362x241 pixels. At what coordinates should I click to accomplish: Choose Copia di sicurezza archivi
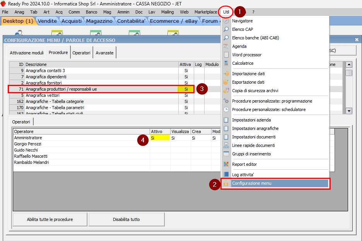(x=275, y=91)
